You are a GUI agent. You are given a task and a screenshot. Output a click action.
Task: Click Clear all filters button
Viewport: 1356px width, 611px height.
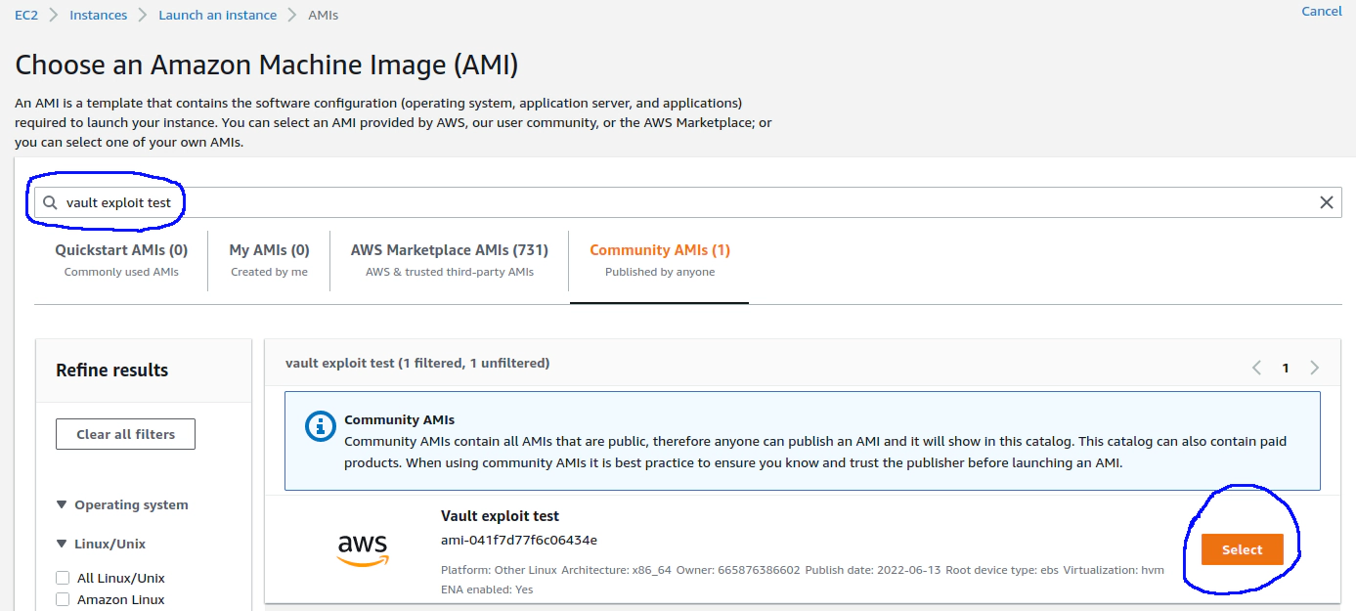(x=126, y=434)
